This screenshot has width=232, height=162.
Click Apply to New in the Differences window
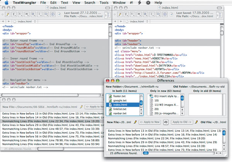(x=149, y=122)
